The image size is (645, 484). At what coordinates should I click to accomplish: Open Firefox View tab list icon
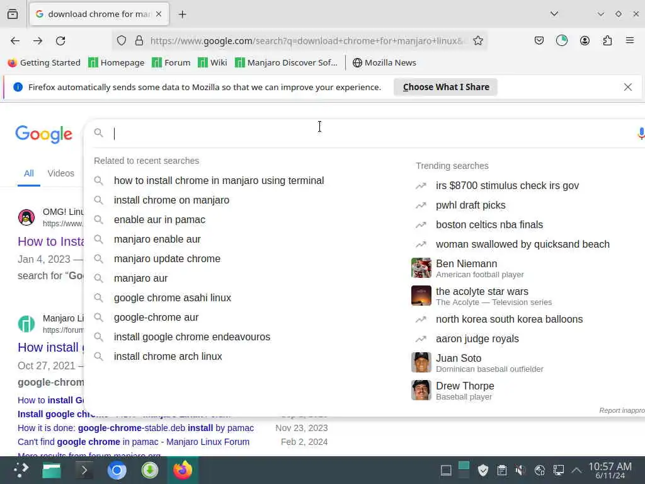[x=13, y=14]
